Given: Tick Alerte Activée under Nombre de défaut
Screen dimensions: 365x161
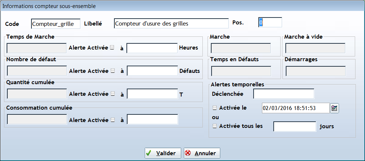Looking at the screenshot, I should coord(113,71).
